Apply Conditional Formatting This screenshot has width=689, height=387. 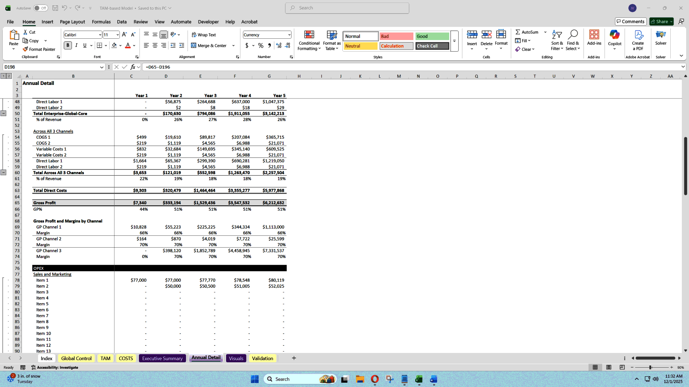(x=309, y=40)
